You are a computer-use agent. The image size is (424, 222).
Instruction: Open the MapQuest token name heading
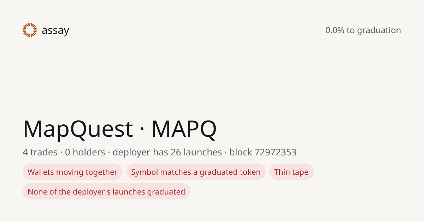coord(78,129)
